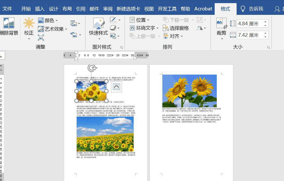Increase the picture height with the stepper

tap(266, 21)
